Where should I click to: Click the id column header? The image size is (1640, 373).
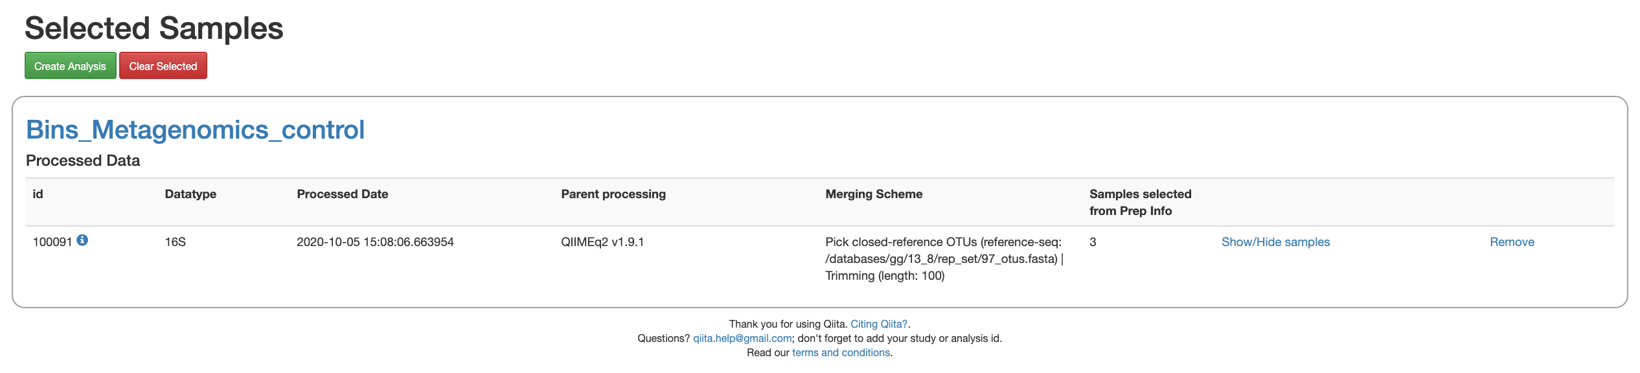tap(38, 194)
